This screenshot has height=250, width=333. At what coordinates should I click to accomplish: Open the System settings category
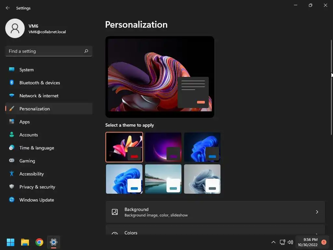(49, 70)
